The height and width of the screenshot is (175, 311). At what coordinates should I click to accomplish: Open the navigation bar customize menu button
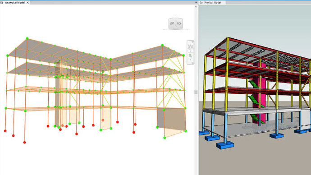tap(192, 63)
